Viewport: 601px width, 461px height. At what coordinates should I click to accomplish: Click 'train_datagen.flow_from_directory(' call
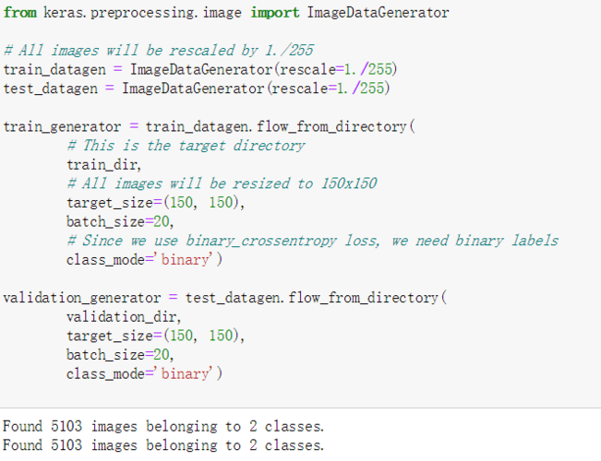[x=280, y=126]
